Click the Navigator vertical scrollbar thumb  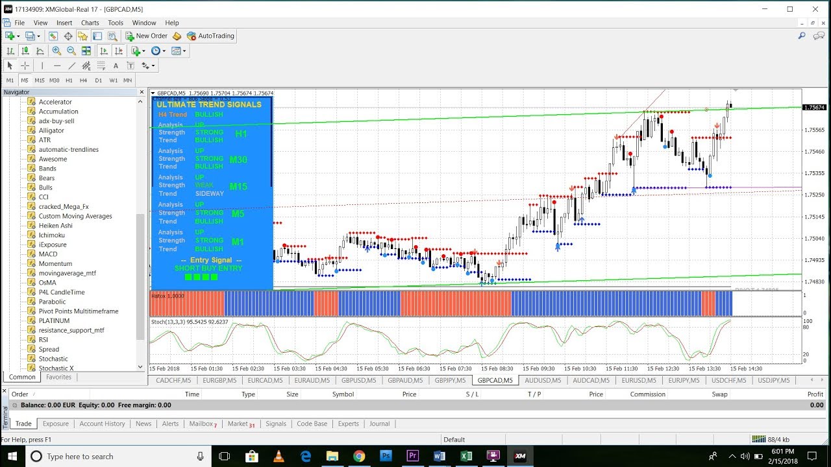pyautogui.click(x=140, y=277)
